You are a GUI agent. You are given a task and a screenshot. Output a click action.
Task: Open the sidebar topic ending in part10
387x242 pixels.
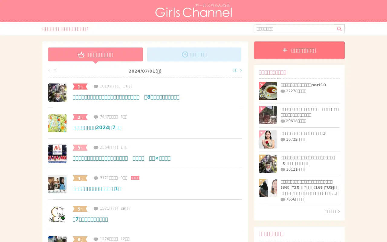tap(303, 85)
